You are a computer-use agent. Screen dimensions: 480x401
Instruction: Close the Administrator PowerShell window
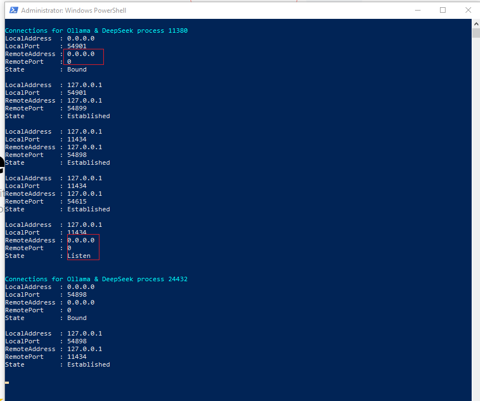(x=468, y=10)
